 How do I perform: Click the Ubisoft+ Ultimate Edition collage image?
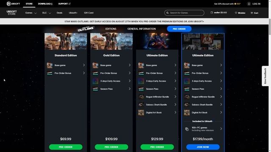point(203,41)
